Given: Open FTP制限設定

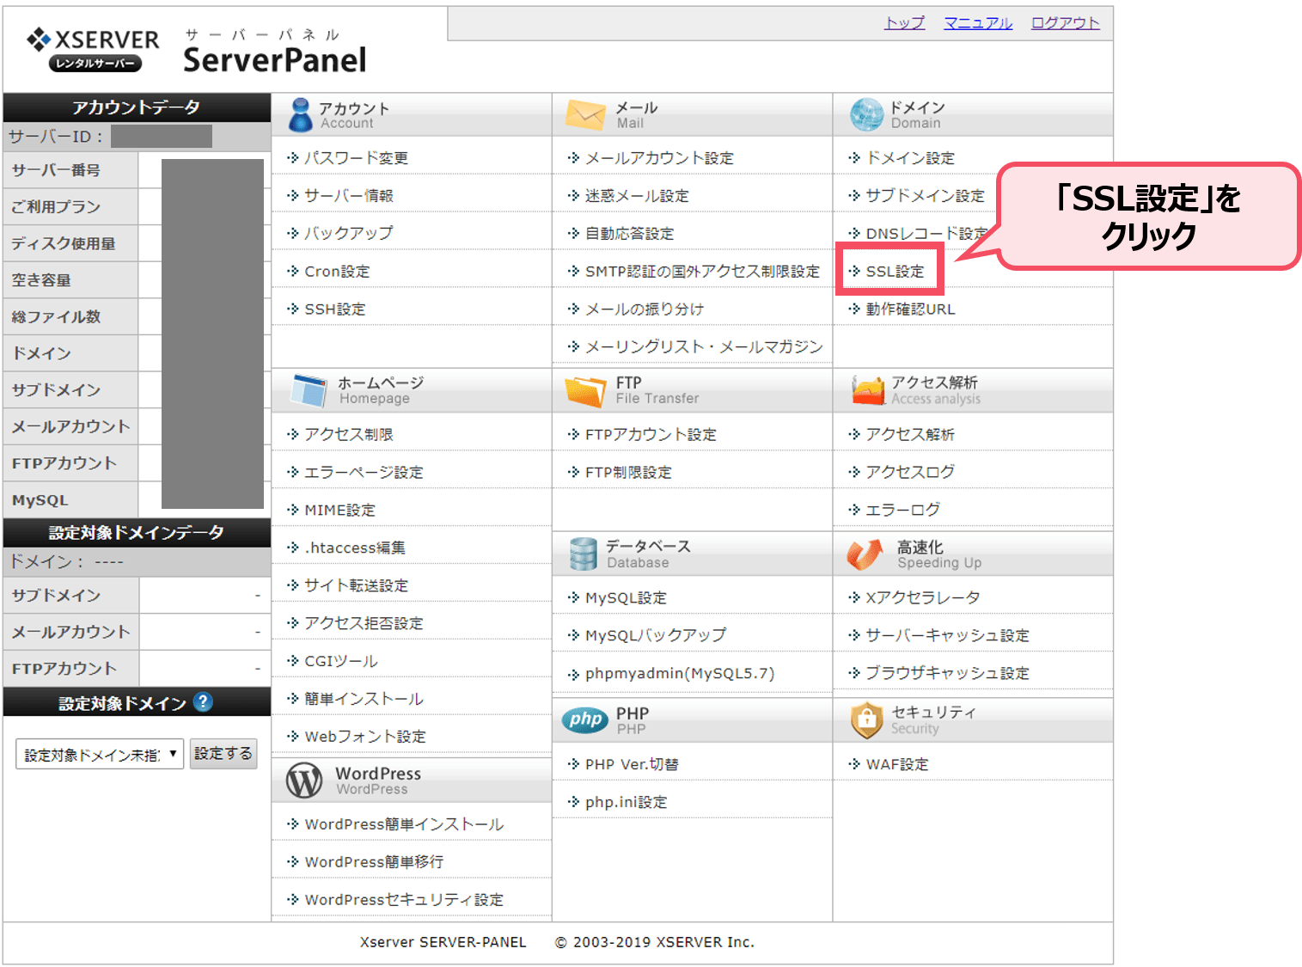Looking at the screenshot, I should pos(628,473).
